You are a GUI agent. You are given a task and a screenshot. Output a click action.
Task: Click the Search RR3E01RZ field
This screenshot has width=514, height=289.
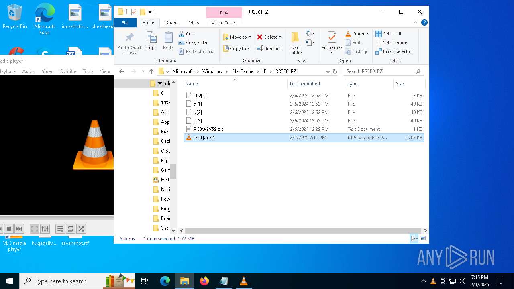pos(383,71)
